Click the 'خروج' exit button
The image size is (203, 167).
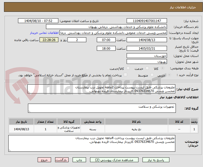click(44, 160)
